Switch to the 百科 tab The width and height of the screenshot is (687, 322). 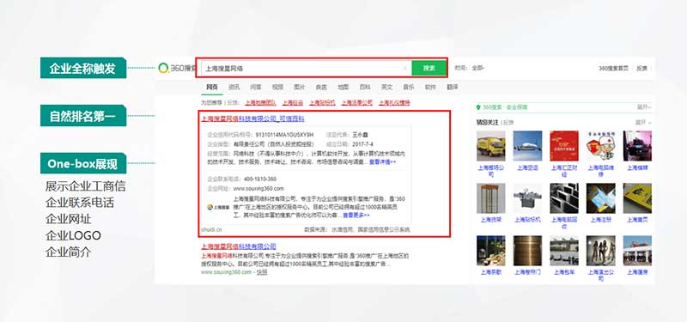click(365, 88)
